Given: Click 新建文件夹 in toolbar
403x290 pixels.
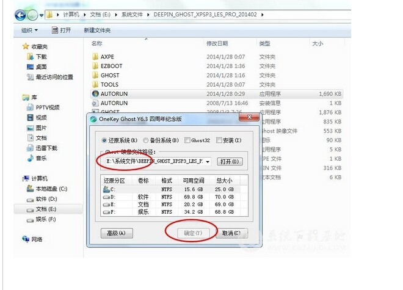Looking at the screenshot, I should (97, 31).
